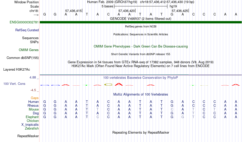Image resolution: width=242 pixels, height=142 pixels.
Task: Select the Zebrafish alignment row label
Action: click(x=32, y=129)
